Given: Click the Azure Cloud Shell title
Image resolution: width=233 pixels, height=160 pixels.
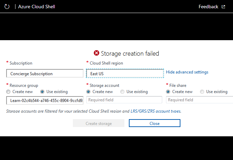Looking at the screenshot, I should 37,7.
